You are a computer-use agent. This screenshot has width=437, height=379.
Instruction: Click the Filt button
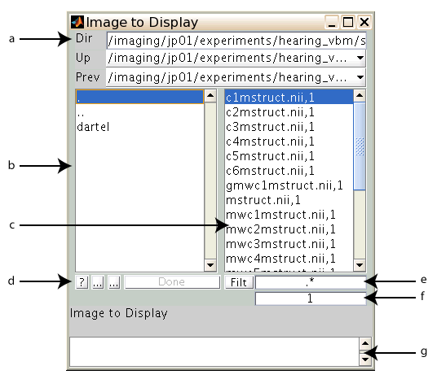click(239, 282)
